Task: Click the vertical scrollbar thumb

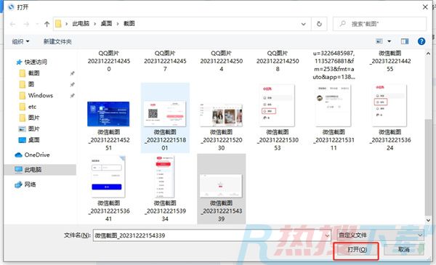Action: click(429, 167)
